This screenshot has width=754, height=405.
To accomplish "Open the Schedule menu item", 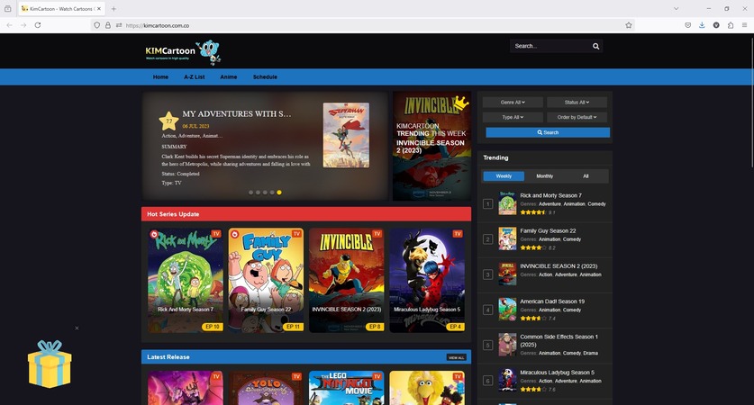I will click(265, 76).
